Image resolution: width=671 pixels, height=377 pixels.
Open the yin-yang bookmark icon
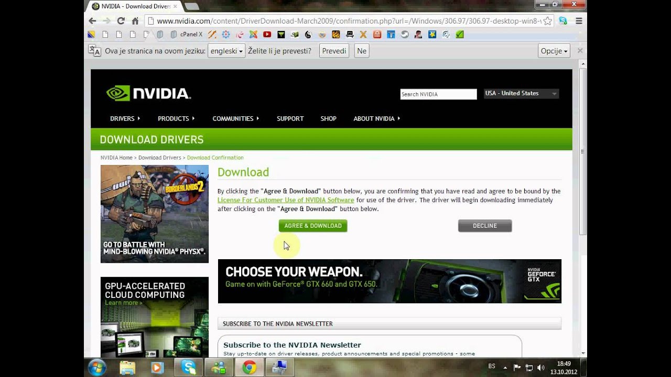click(308, 35)
